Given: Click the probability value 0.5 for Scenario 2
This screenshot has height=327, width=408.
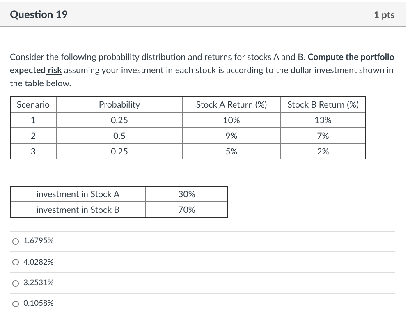Looking at the screenshot, I should pyautogui.click(x=119, y=136).
